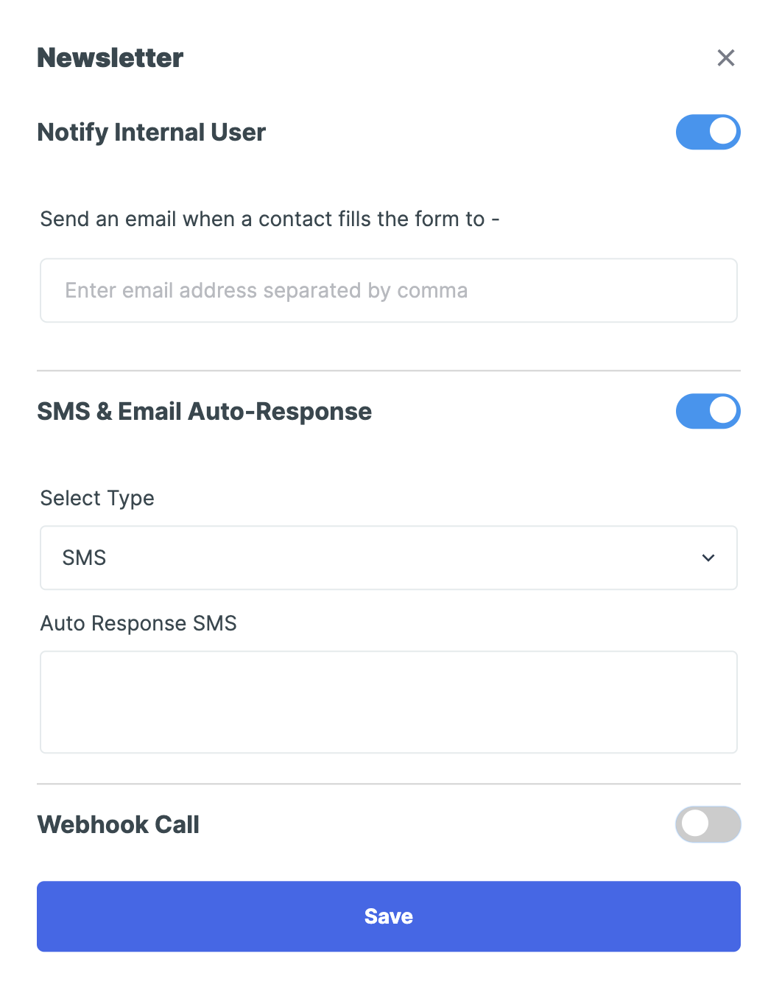
Task: Enable the Webhook Call toggle
Action: [708, 824]
